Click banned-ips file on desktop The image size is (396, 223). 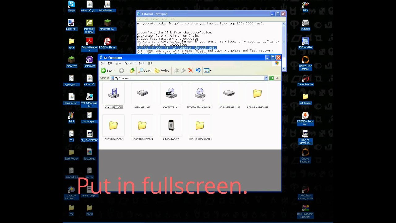point(71,173)
